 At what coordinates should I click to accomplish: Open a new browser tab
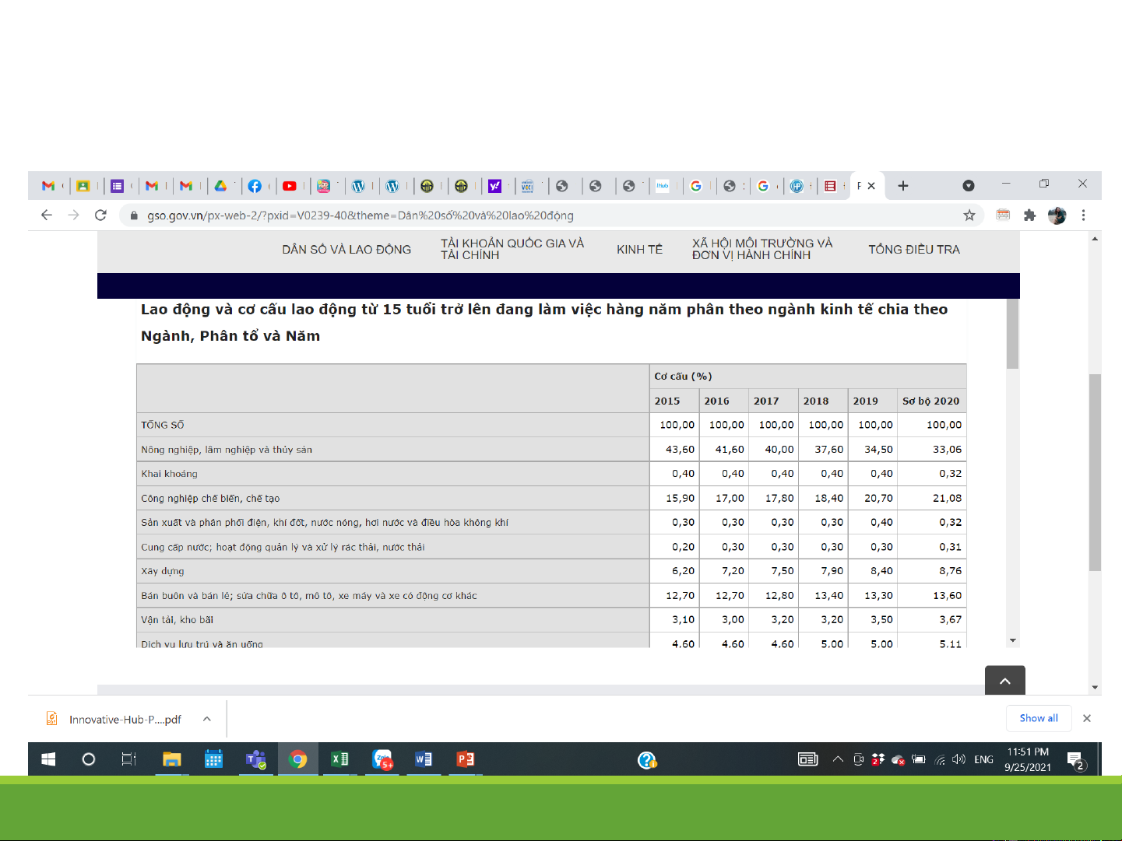tap(903, 186)
